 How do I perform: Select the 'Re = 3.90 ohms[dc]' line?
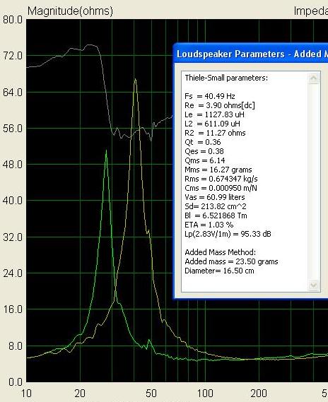220,105
